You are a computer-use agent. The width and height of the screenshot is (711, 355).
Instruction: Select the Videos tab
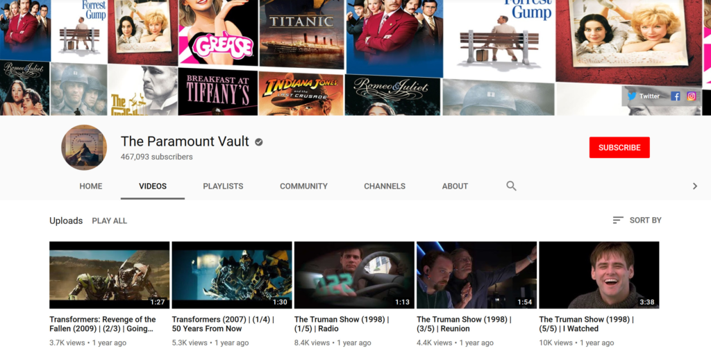tap(153, 186)
